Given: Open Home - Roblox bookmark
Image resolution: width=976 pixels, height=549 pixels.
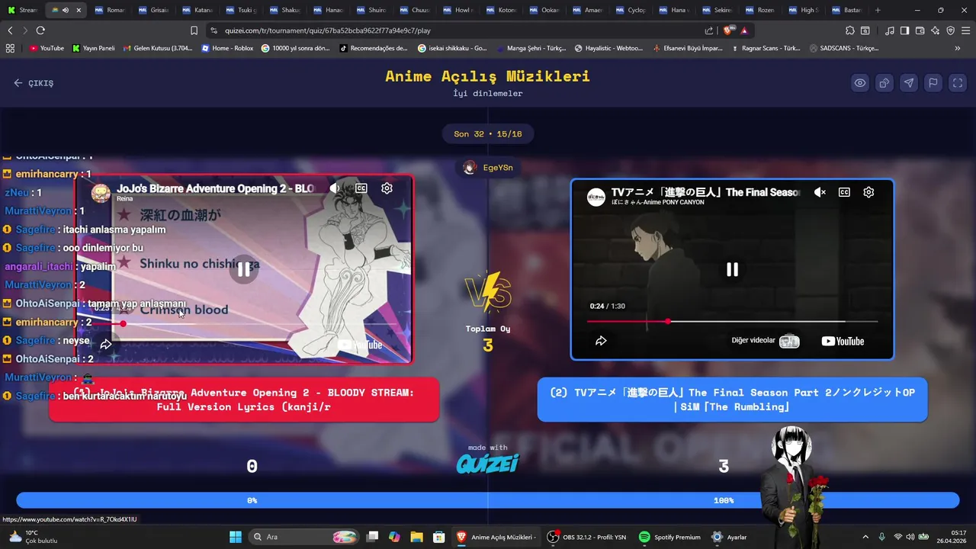Looking at the screenshot, I should [227, 48].
